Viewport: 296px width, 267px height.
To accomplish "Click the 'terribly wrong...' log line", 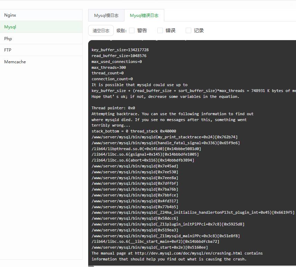I will [111, 126].
